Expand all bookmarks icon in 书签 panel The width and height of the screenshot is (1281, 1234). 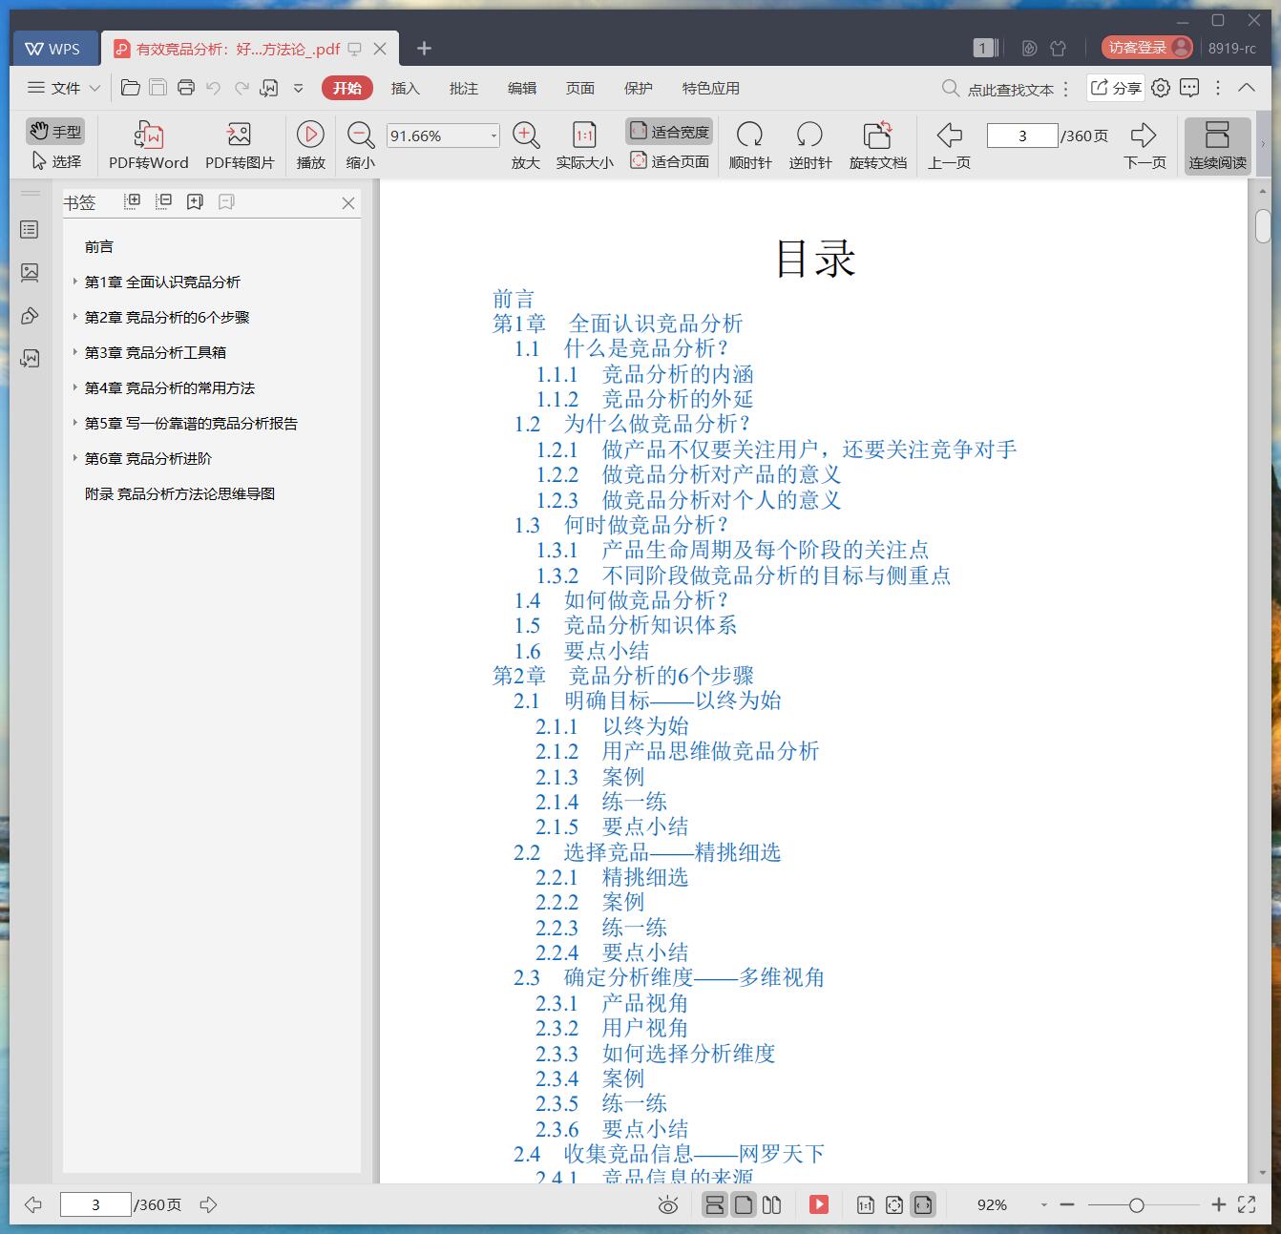(133, 201)
